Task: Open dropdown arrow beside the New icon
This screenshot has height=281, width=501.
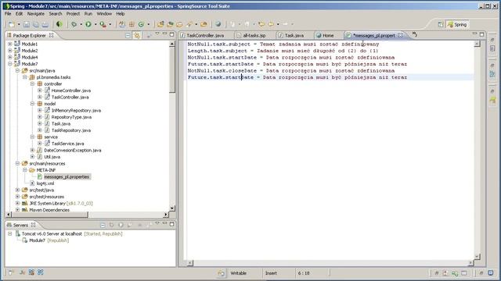Action: [19, 24]
